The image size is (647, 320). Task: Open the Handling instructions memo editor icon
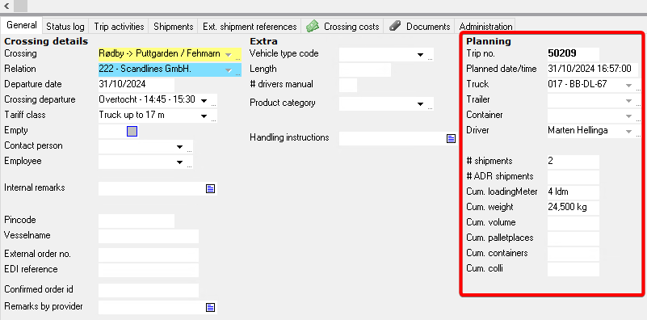coord(451,138)
